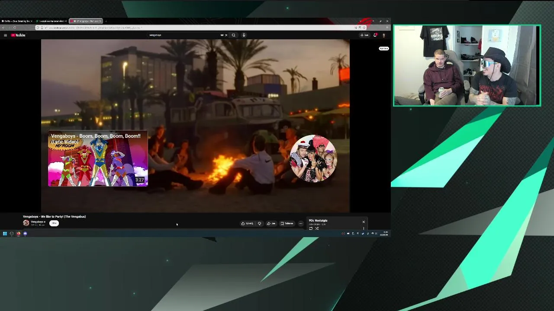Image resolution: width=554 pixels, height=311 pixels.
Task: Switch to the second browser tab
Action: tap(51, 21)
